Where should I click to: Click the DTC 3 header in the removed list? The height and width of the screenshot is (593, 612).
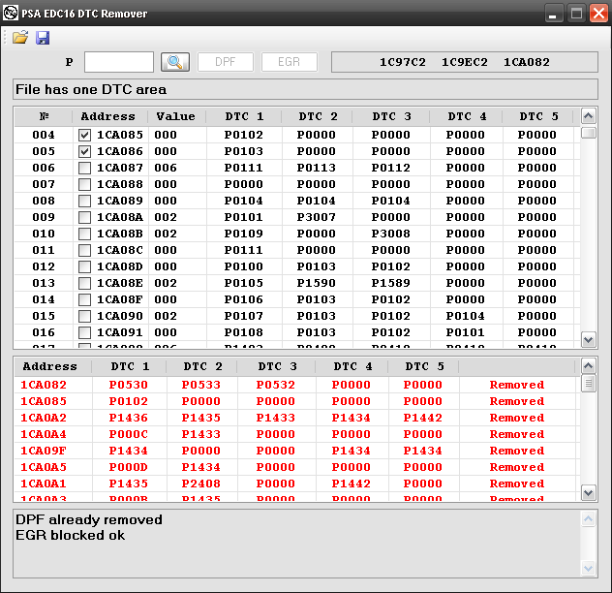[x=277, y=366]
